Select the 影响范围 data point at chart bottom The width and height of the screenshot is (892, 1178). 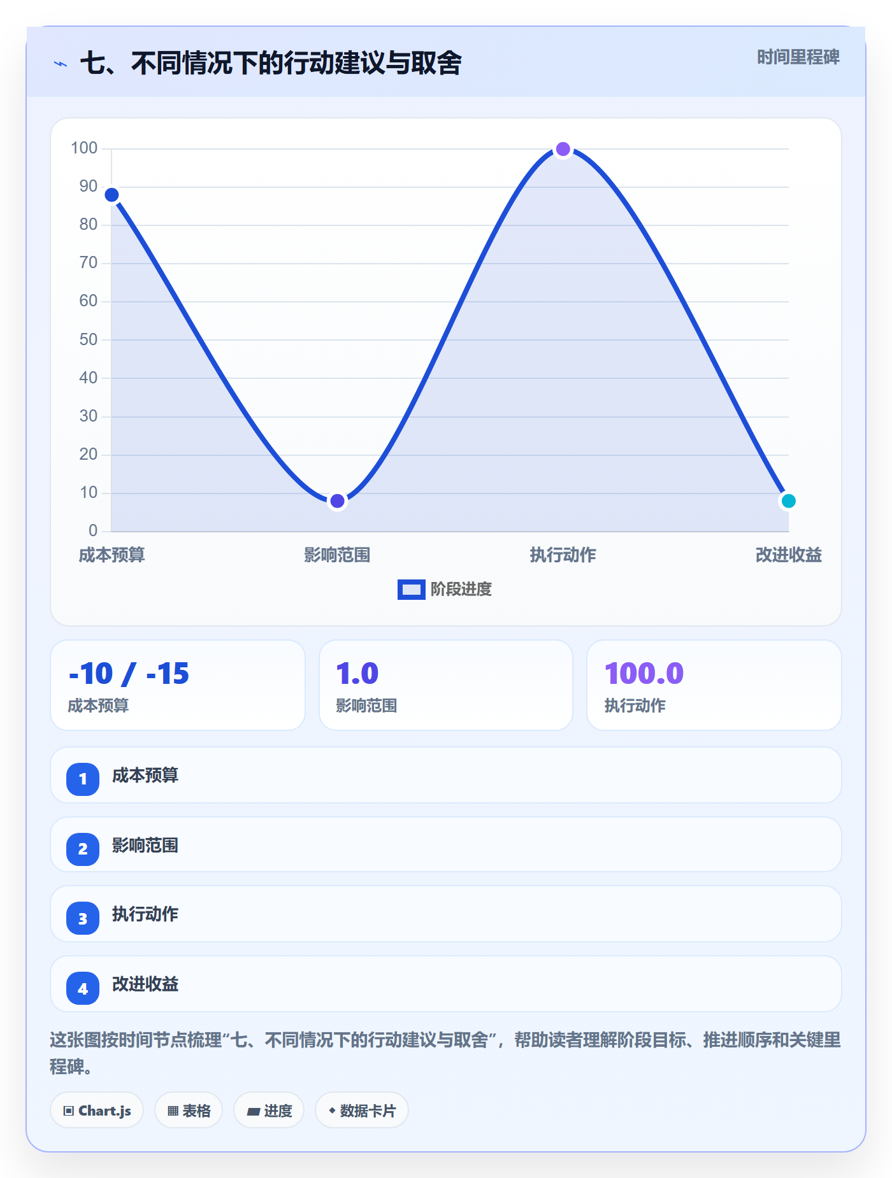[x=337, y=501]
